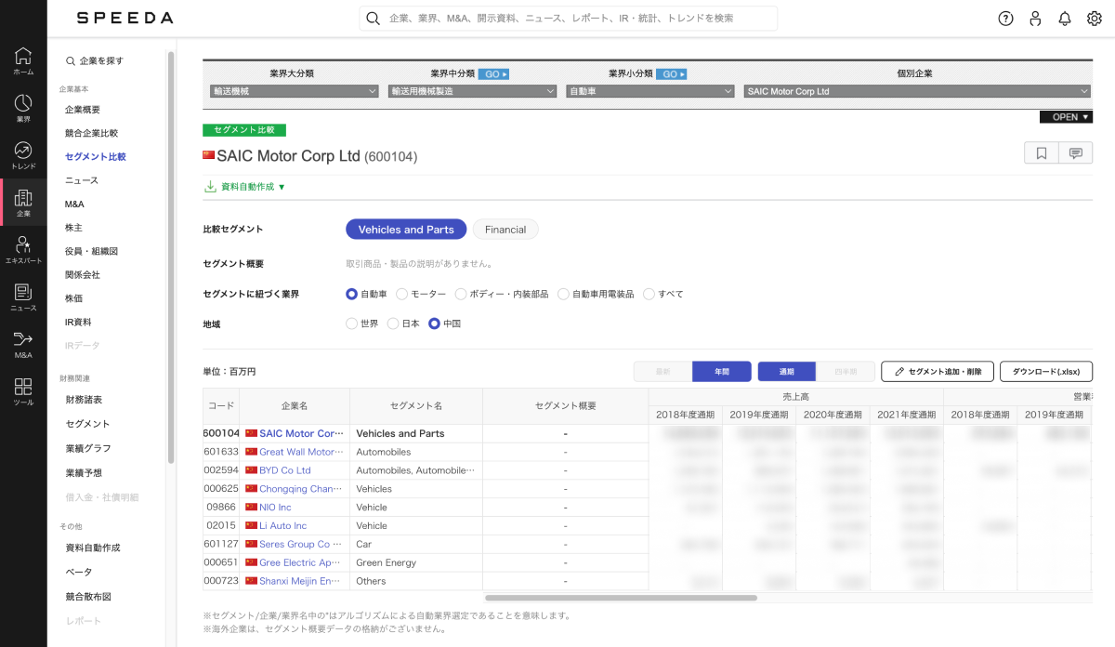The height and width of the screenshot is (647, 1115).
Task: Open the notifications bell icon
Action: pyautogui.click(x=1065, y=19)
